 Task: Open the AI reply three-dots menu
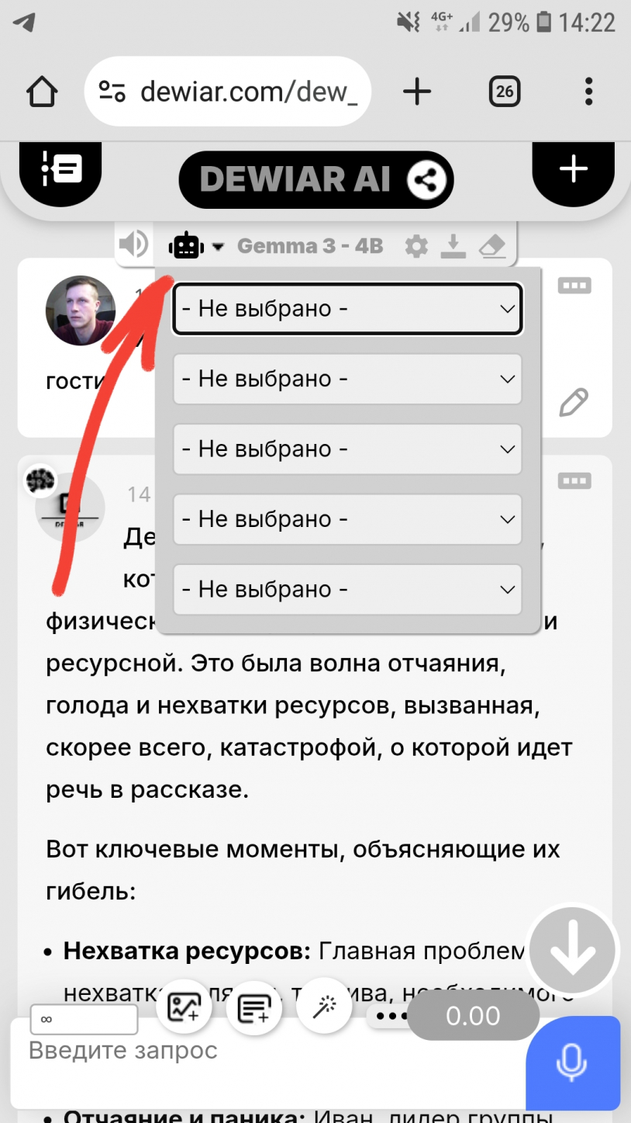[x=574, y=482]
